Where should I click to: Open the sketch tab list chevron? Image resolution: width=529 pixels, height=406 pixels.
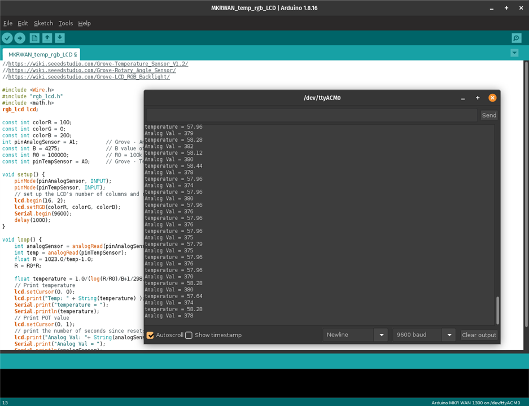pos(514,51)
